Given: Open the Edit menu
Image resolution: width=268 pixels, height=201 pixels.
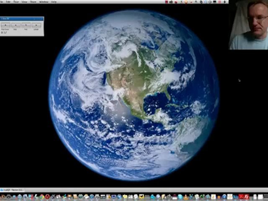Looking at the screenshot, I should 8,2.
